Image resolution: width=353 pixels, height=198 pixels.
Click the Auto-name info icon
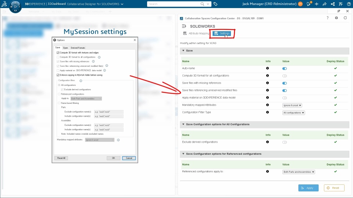[x=267, y=68]
